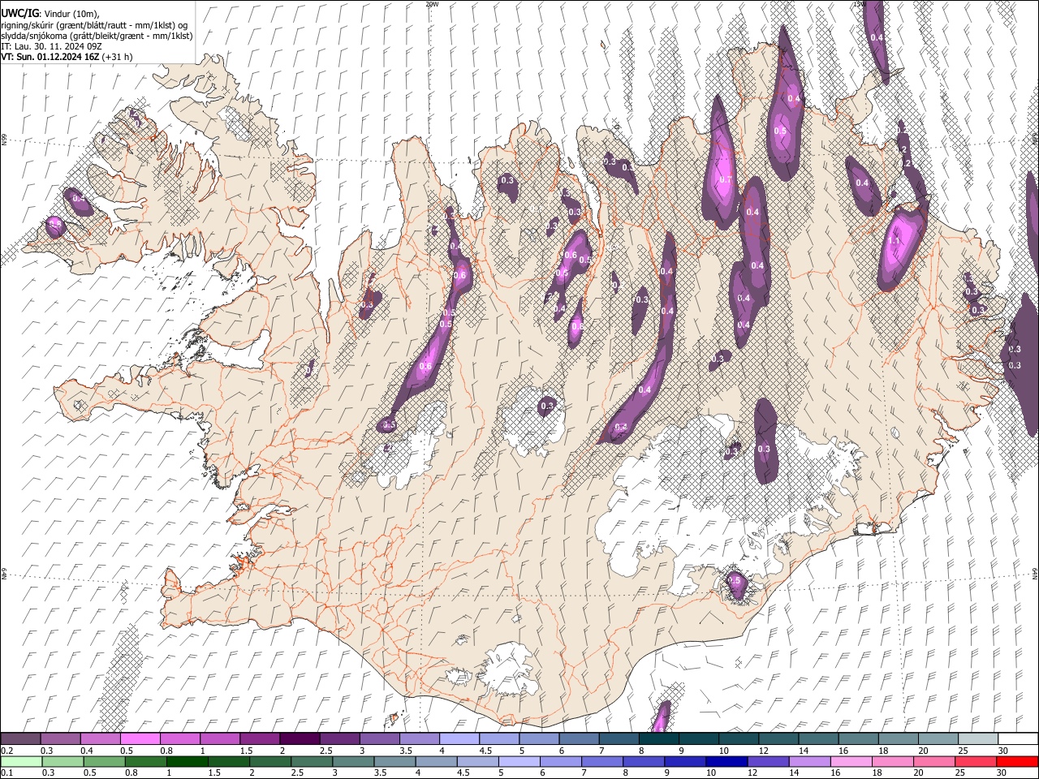Click the dark mauve swatch between 0.2 and 0.3 on the upper scale
Image resolution: width=1039 pixels, height=779 pixels.
20,738
